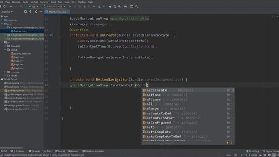
Task: Open the VCS menu
Action: point(74,2)
